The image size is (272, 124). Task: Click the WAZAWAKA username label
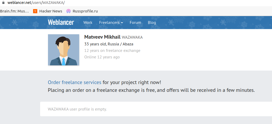132,37
